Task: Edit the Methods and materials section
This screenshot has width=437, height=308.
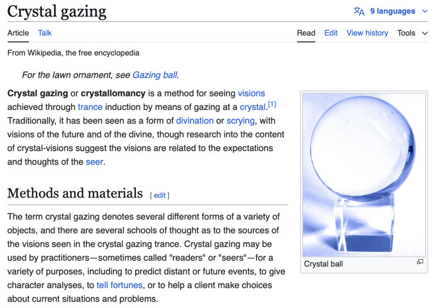Action: [x=160, y=195]
